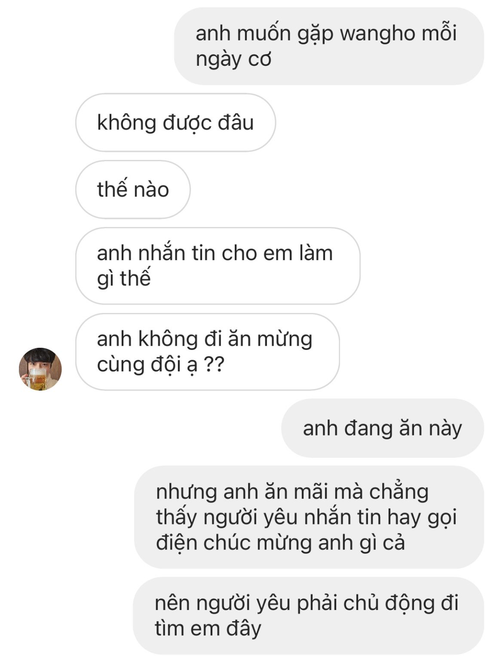Click the word 'không' in 'không được đâu'
The height and width of the screenshot is (656, 503).
[x=127, y=123]
